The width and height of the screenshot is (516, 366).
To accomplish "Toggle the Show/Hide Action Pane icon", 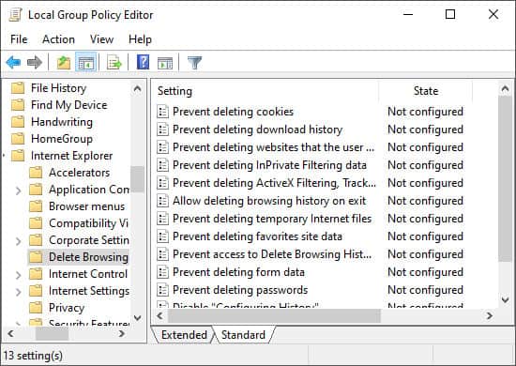I will (165, 63).
